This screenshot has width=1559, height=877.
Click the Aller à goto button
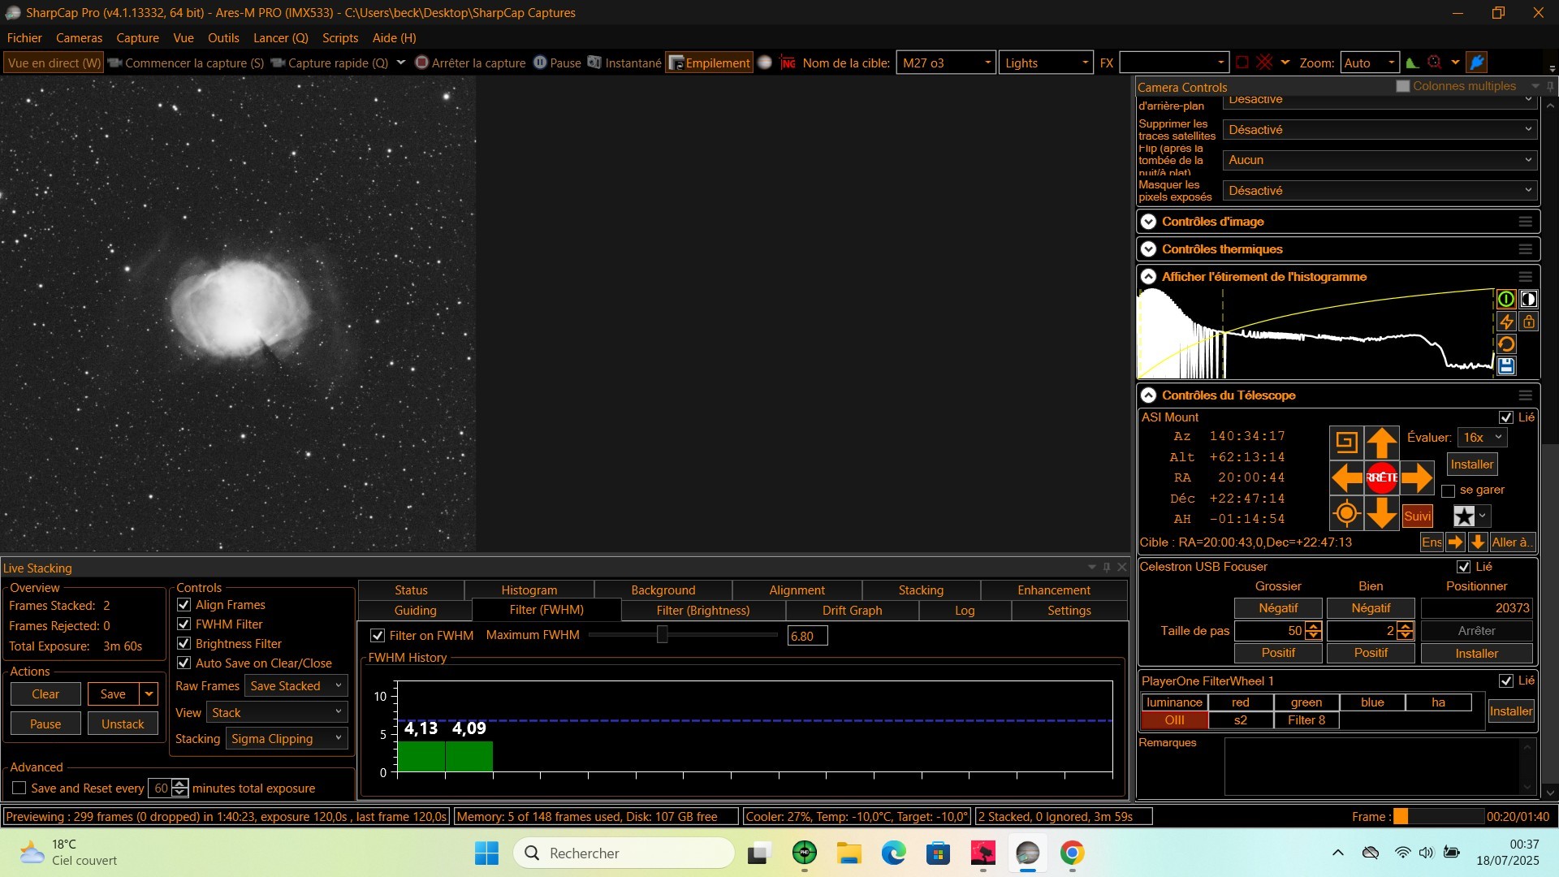pos(1511,542)
